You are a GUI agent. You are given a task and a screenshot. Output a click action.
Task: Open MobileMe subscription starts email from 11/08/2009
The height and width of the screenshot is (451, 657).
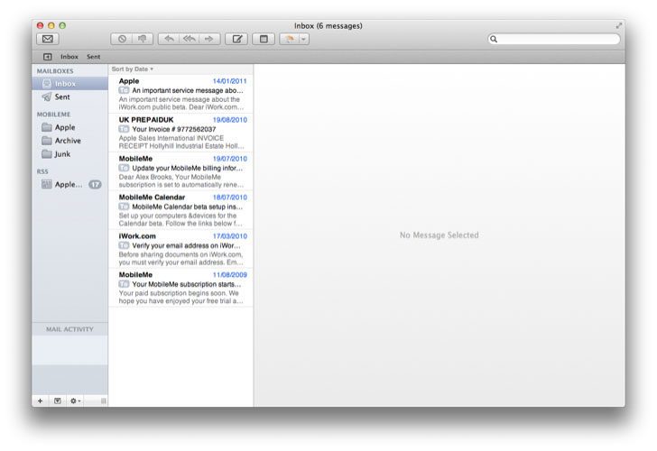(x=181, y=288)
